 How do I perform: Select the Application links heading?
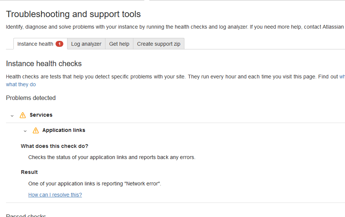pyautogui.click(x=64, y=130)
